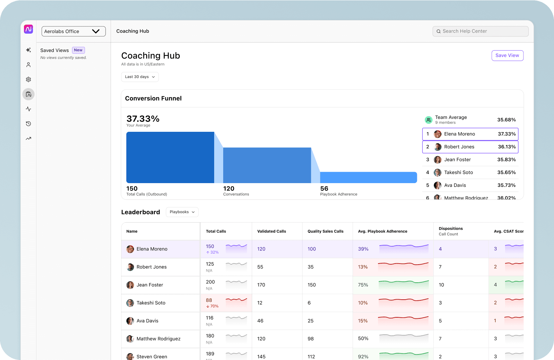Expand the Aerolabs Office workspace dropdown
554x360 pixels.
point(74,31)
